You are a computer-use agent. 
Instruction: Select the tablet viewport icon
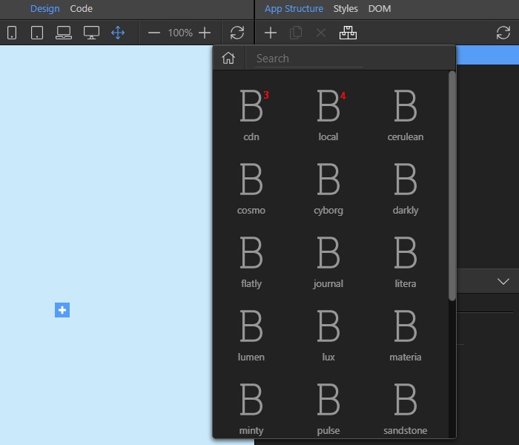[37, 33]
